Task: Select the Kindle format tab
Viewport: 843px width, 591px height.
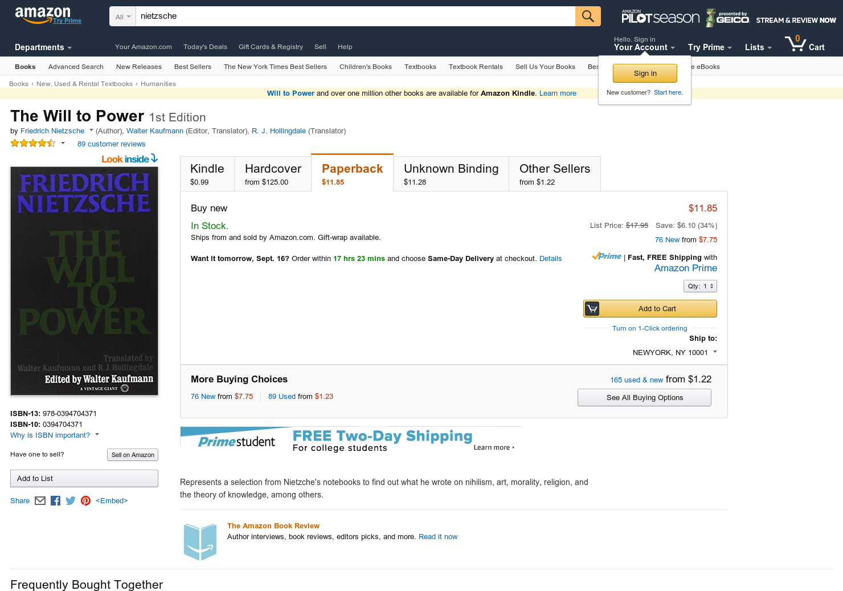Action: click(207, 174)
